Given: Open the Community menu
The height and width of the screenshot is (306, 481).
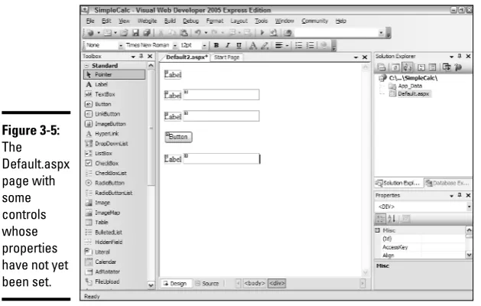Looking at the screenshot, I should point(314,21).
